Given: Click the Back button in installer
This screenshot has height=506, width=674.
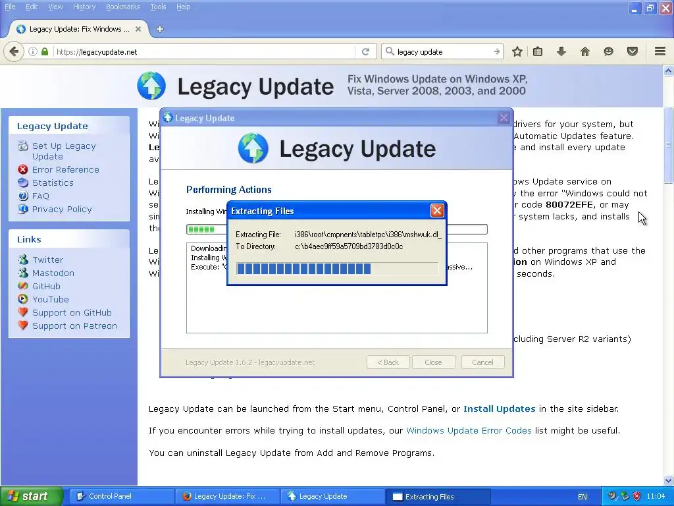Looking at the screenshot, I should click(x=388, y=362).
